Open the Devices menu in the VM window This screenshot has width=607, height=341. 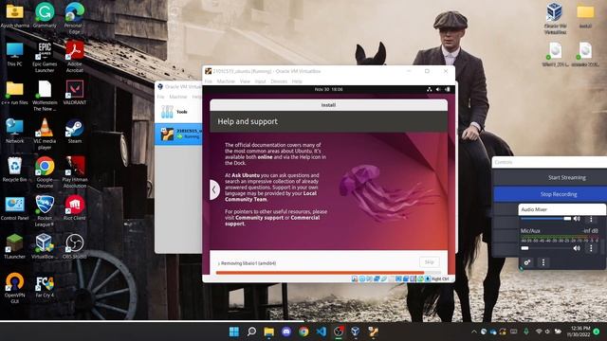tap(279, 81)
